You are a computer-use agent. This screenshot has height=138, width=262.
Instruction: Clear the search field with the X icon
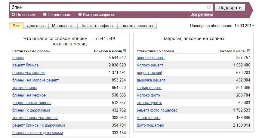click(209, 7)
